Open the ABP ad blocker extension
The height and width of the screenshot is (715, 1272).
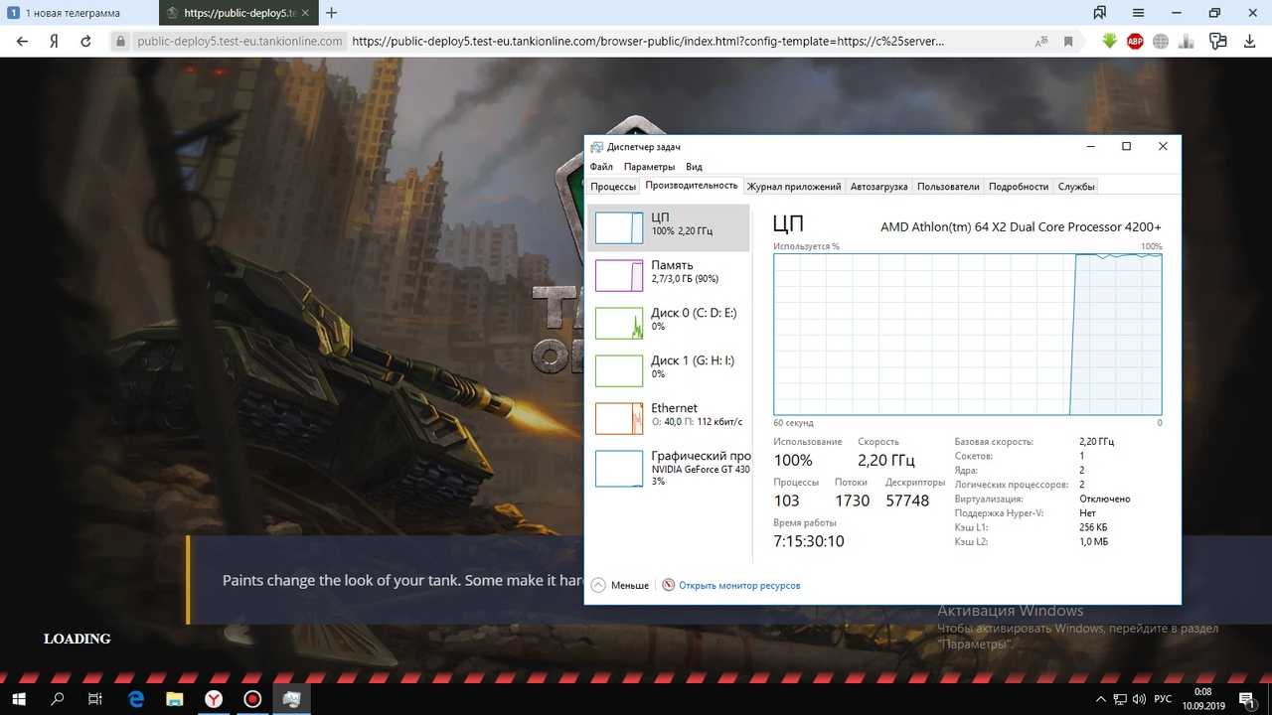1135,42
